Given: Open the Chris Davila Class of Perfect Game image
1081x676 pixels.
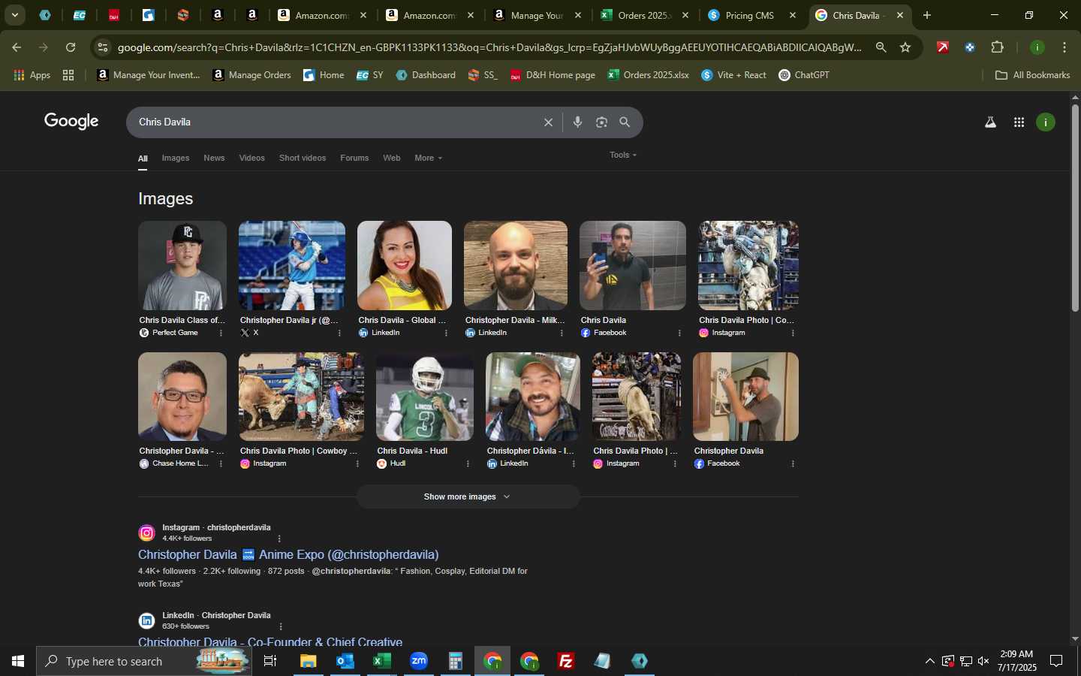Looking at the screenshot, I should coord(182,265).
